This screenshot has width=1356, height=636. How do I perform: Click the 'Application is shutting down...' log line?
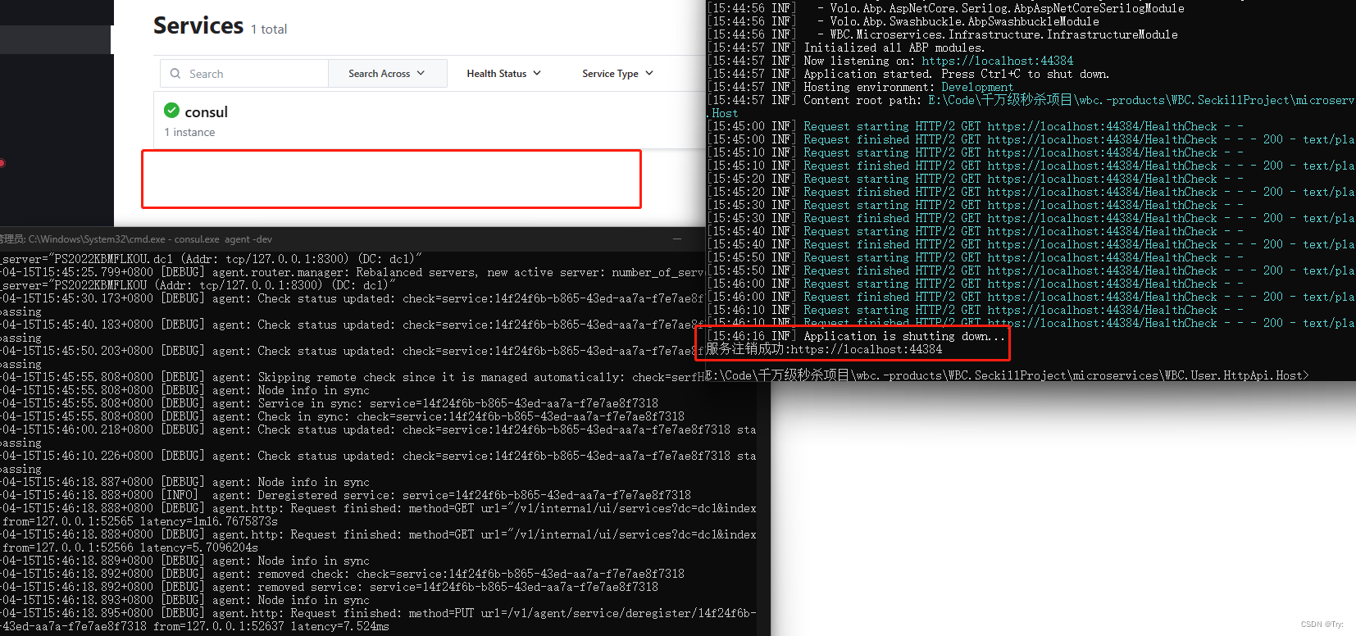point(856,336)
